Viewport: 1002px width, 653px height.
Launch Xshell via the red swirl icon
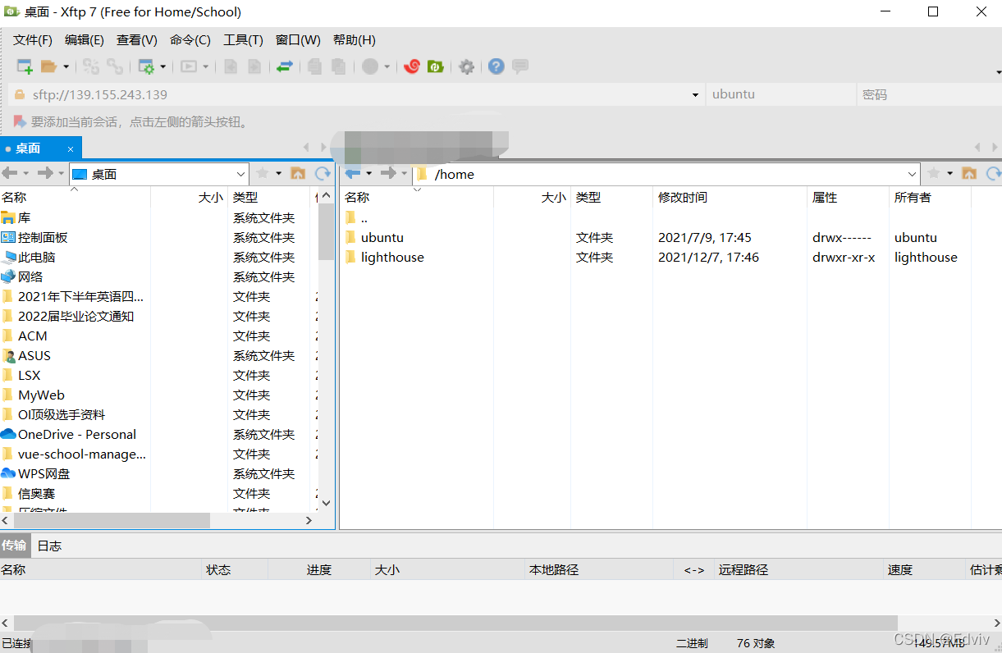[412, 66]
